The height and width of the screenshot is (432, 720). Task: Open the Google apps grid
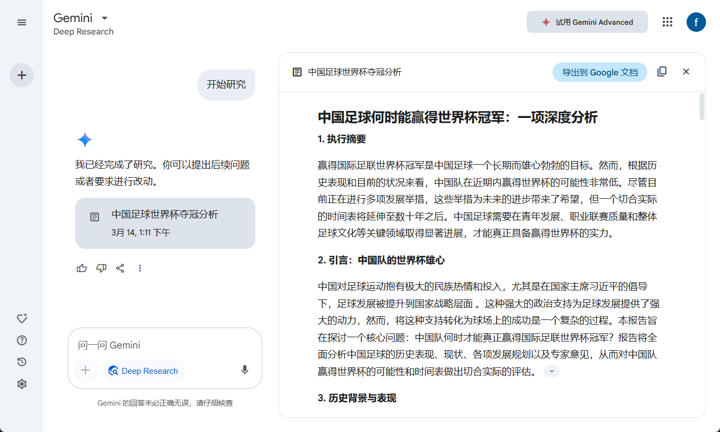point(667,22)
